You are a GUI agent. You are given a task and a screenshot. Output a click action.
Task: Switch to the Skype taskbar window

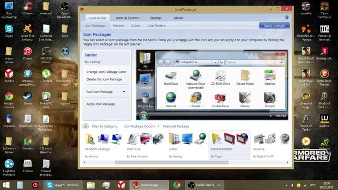63,185
